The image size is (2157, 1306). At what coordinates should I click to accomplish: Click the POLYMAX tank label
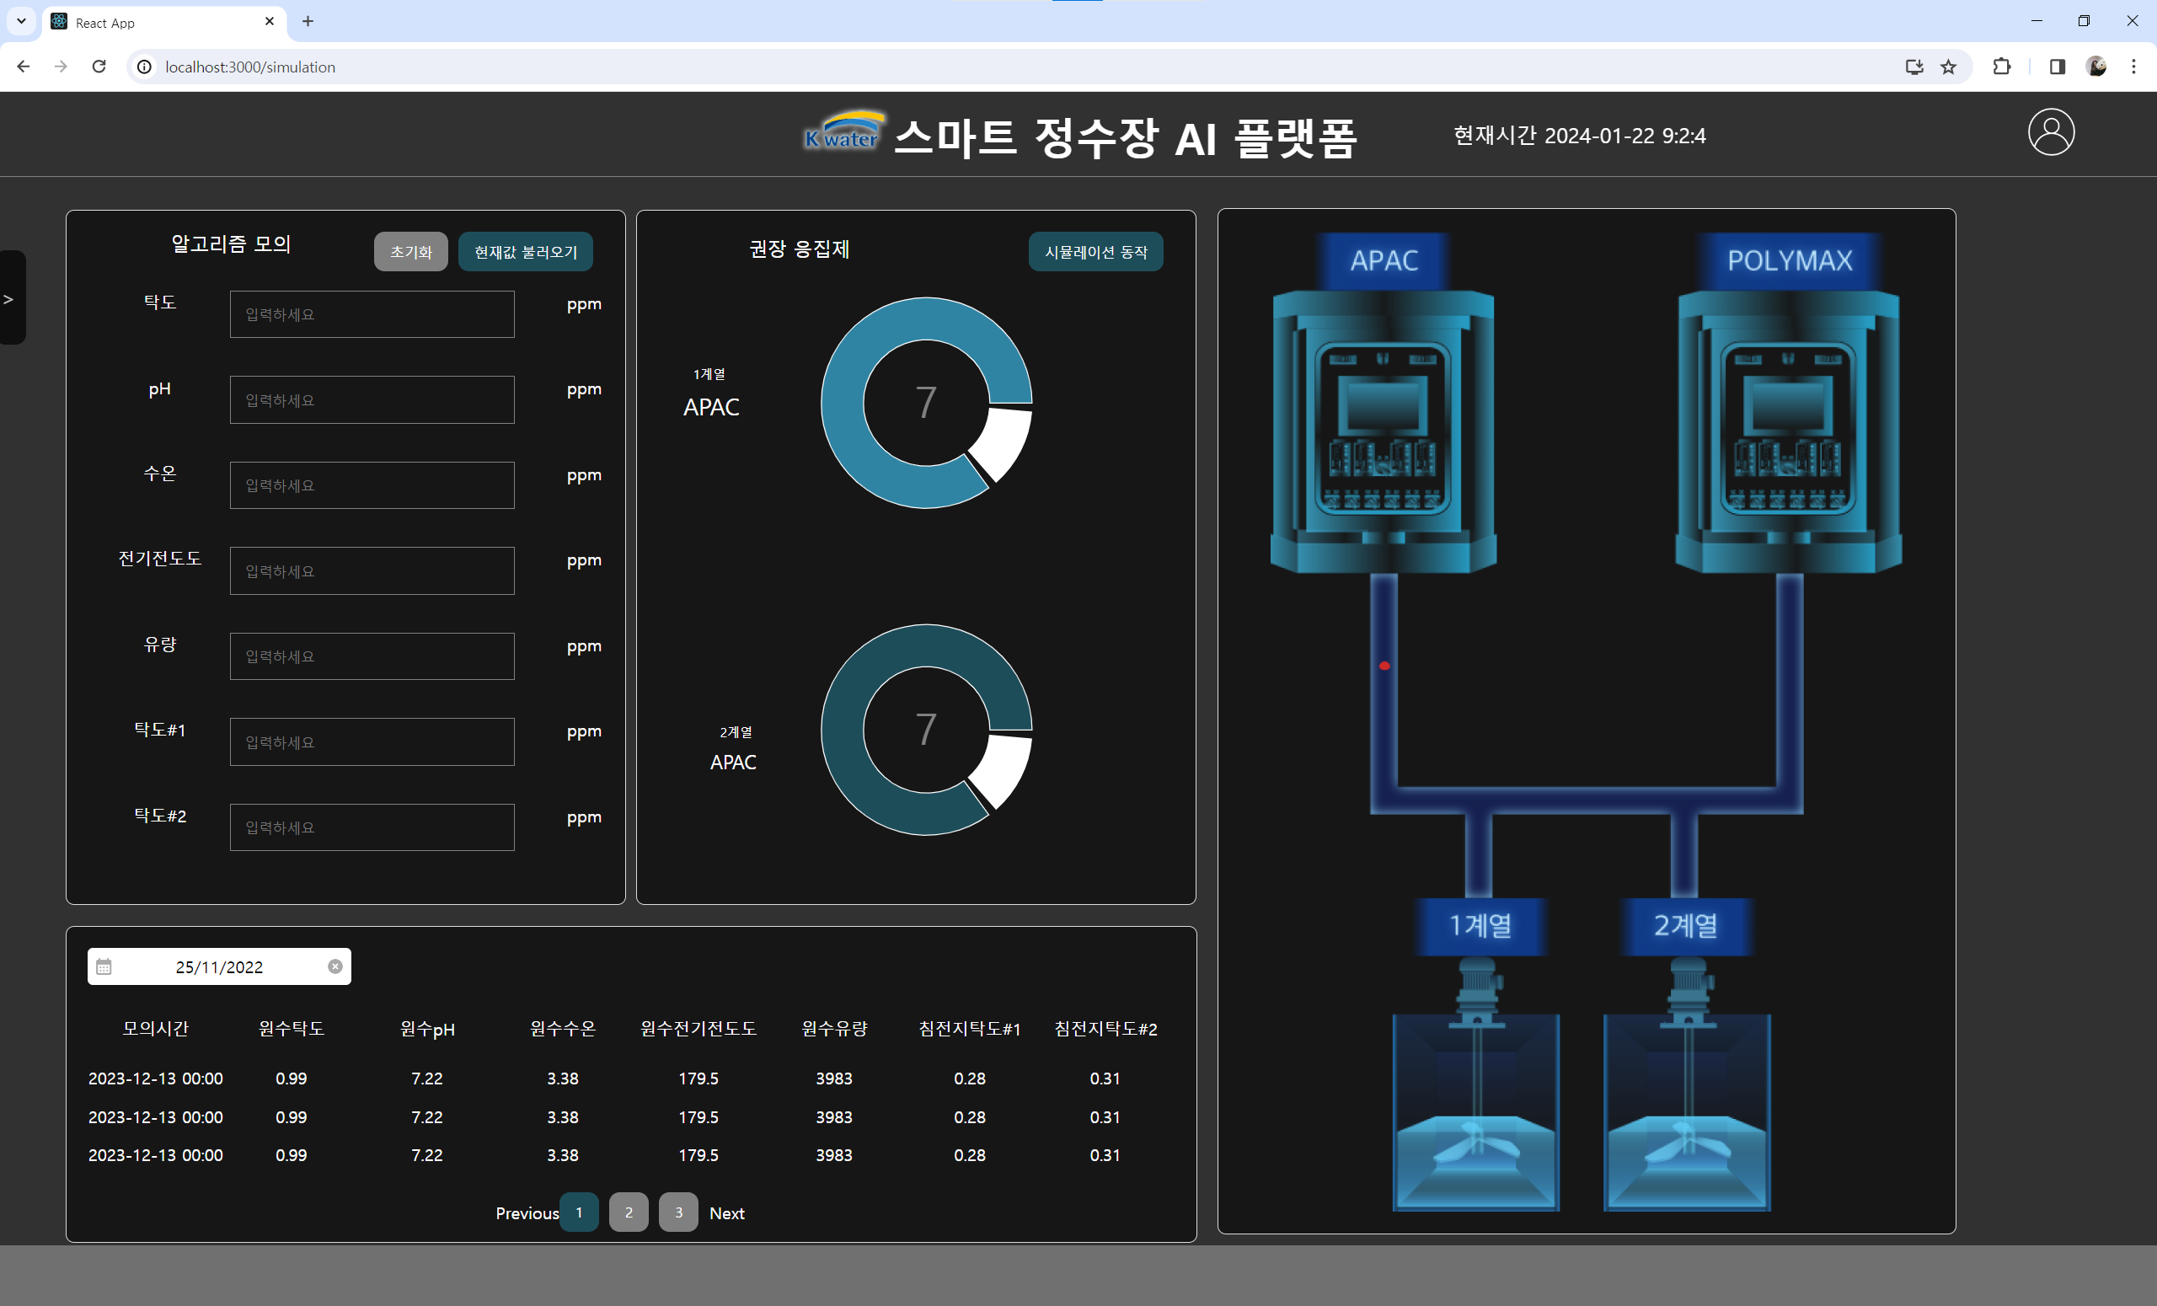[x=1790, y=260]
